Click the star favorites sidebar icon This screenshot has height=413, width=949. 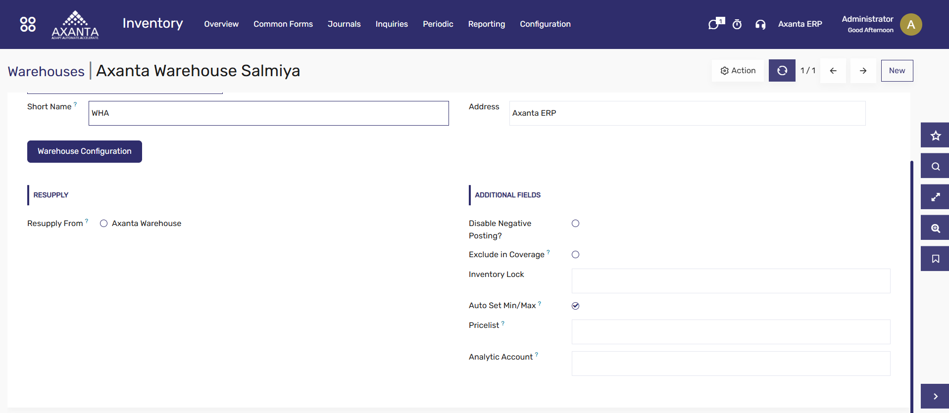coord(935,135)
